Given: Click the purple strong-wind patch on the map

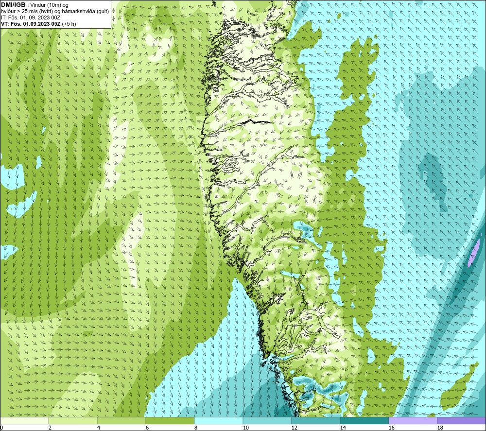Looking at the screenshot, I should [x=473, y=253].
